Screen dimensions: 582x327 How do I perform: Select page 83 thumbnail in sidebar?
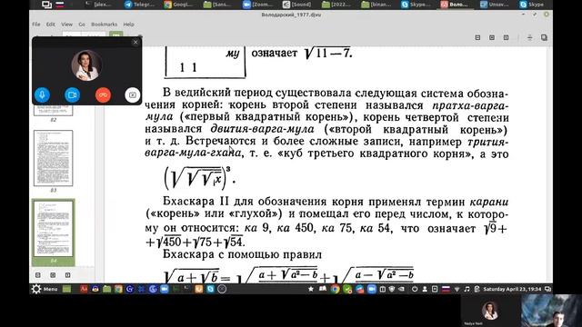[x=53, y=158]
